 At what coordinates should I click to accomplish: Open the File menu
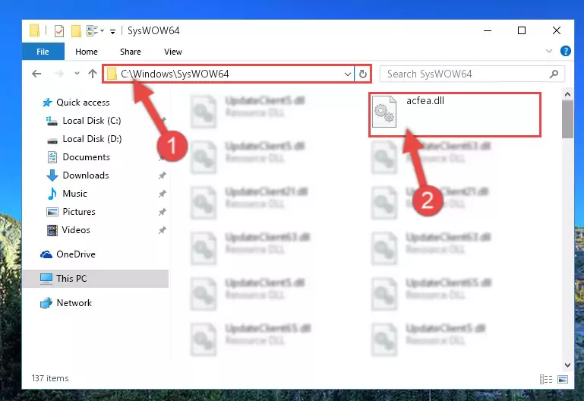tap(43, 52)
